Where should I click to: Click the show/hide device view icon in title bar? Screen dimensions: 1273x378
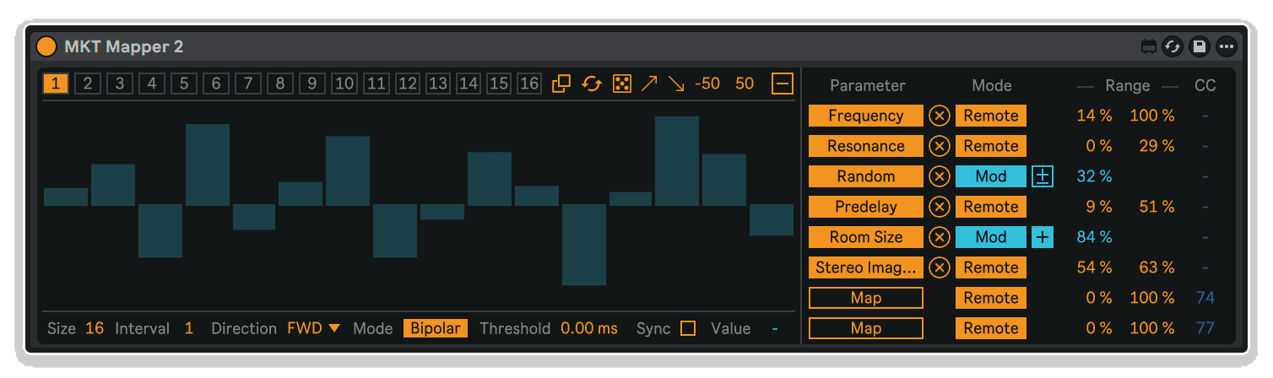[1148, 47]
